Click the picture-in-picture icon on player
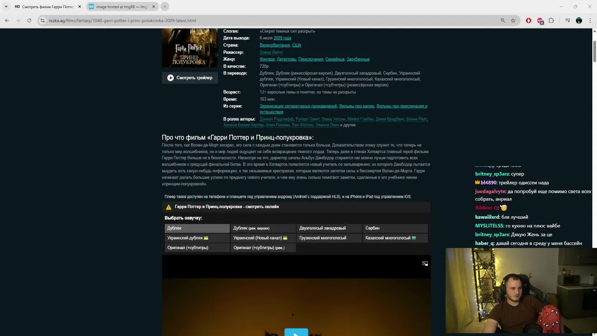 (x=425, y=264)
